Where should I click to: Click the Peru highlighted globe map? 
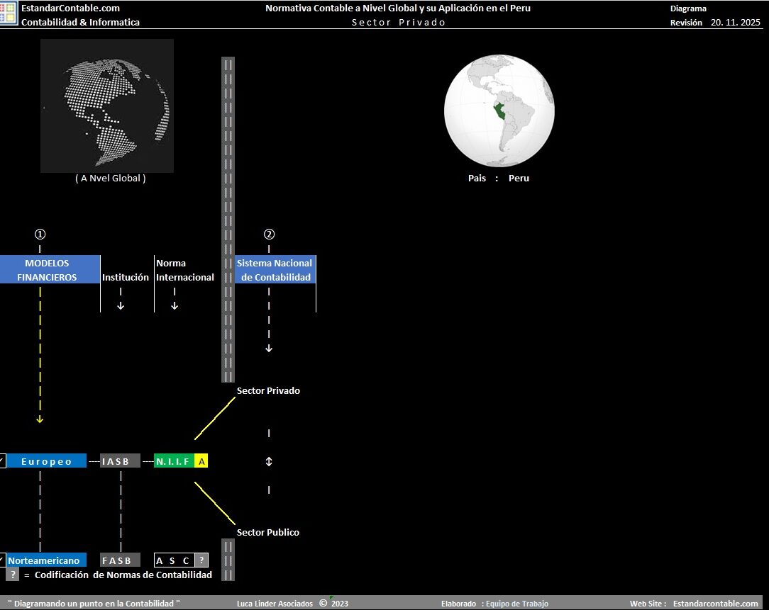tap(499, 111)
